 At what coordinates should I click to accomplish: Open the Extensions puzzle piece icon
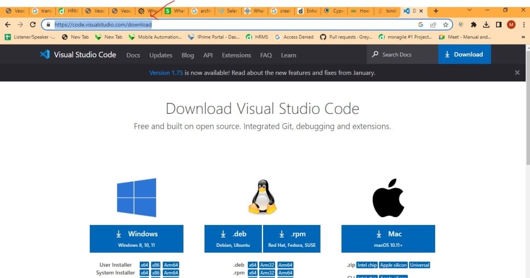click(474, 25)
